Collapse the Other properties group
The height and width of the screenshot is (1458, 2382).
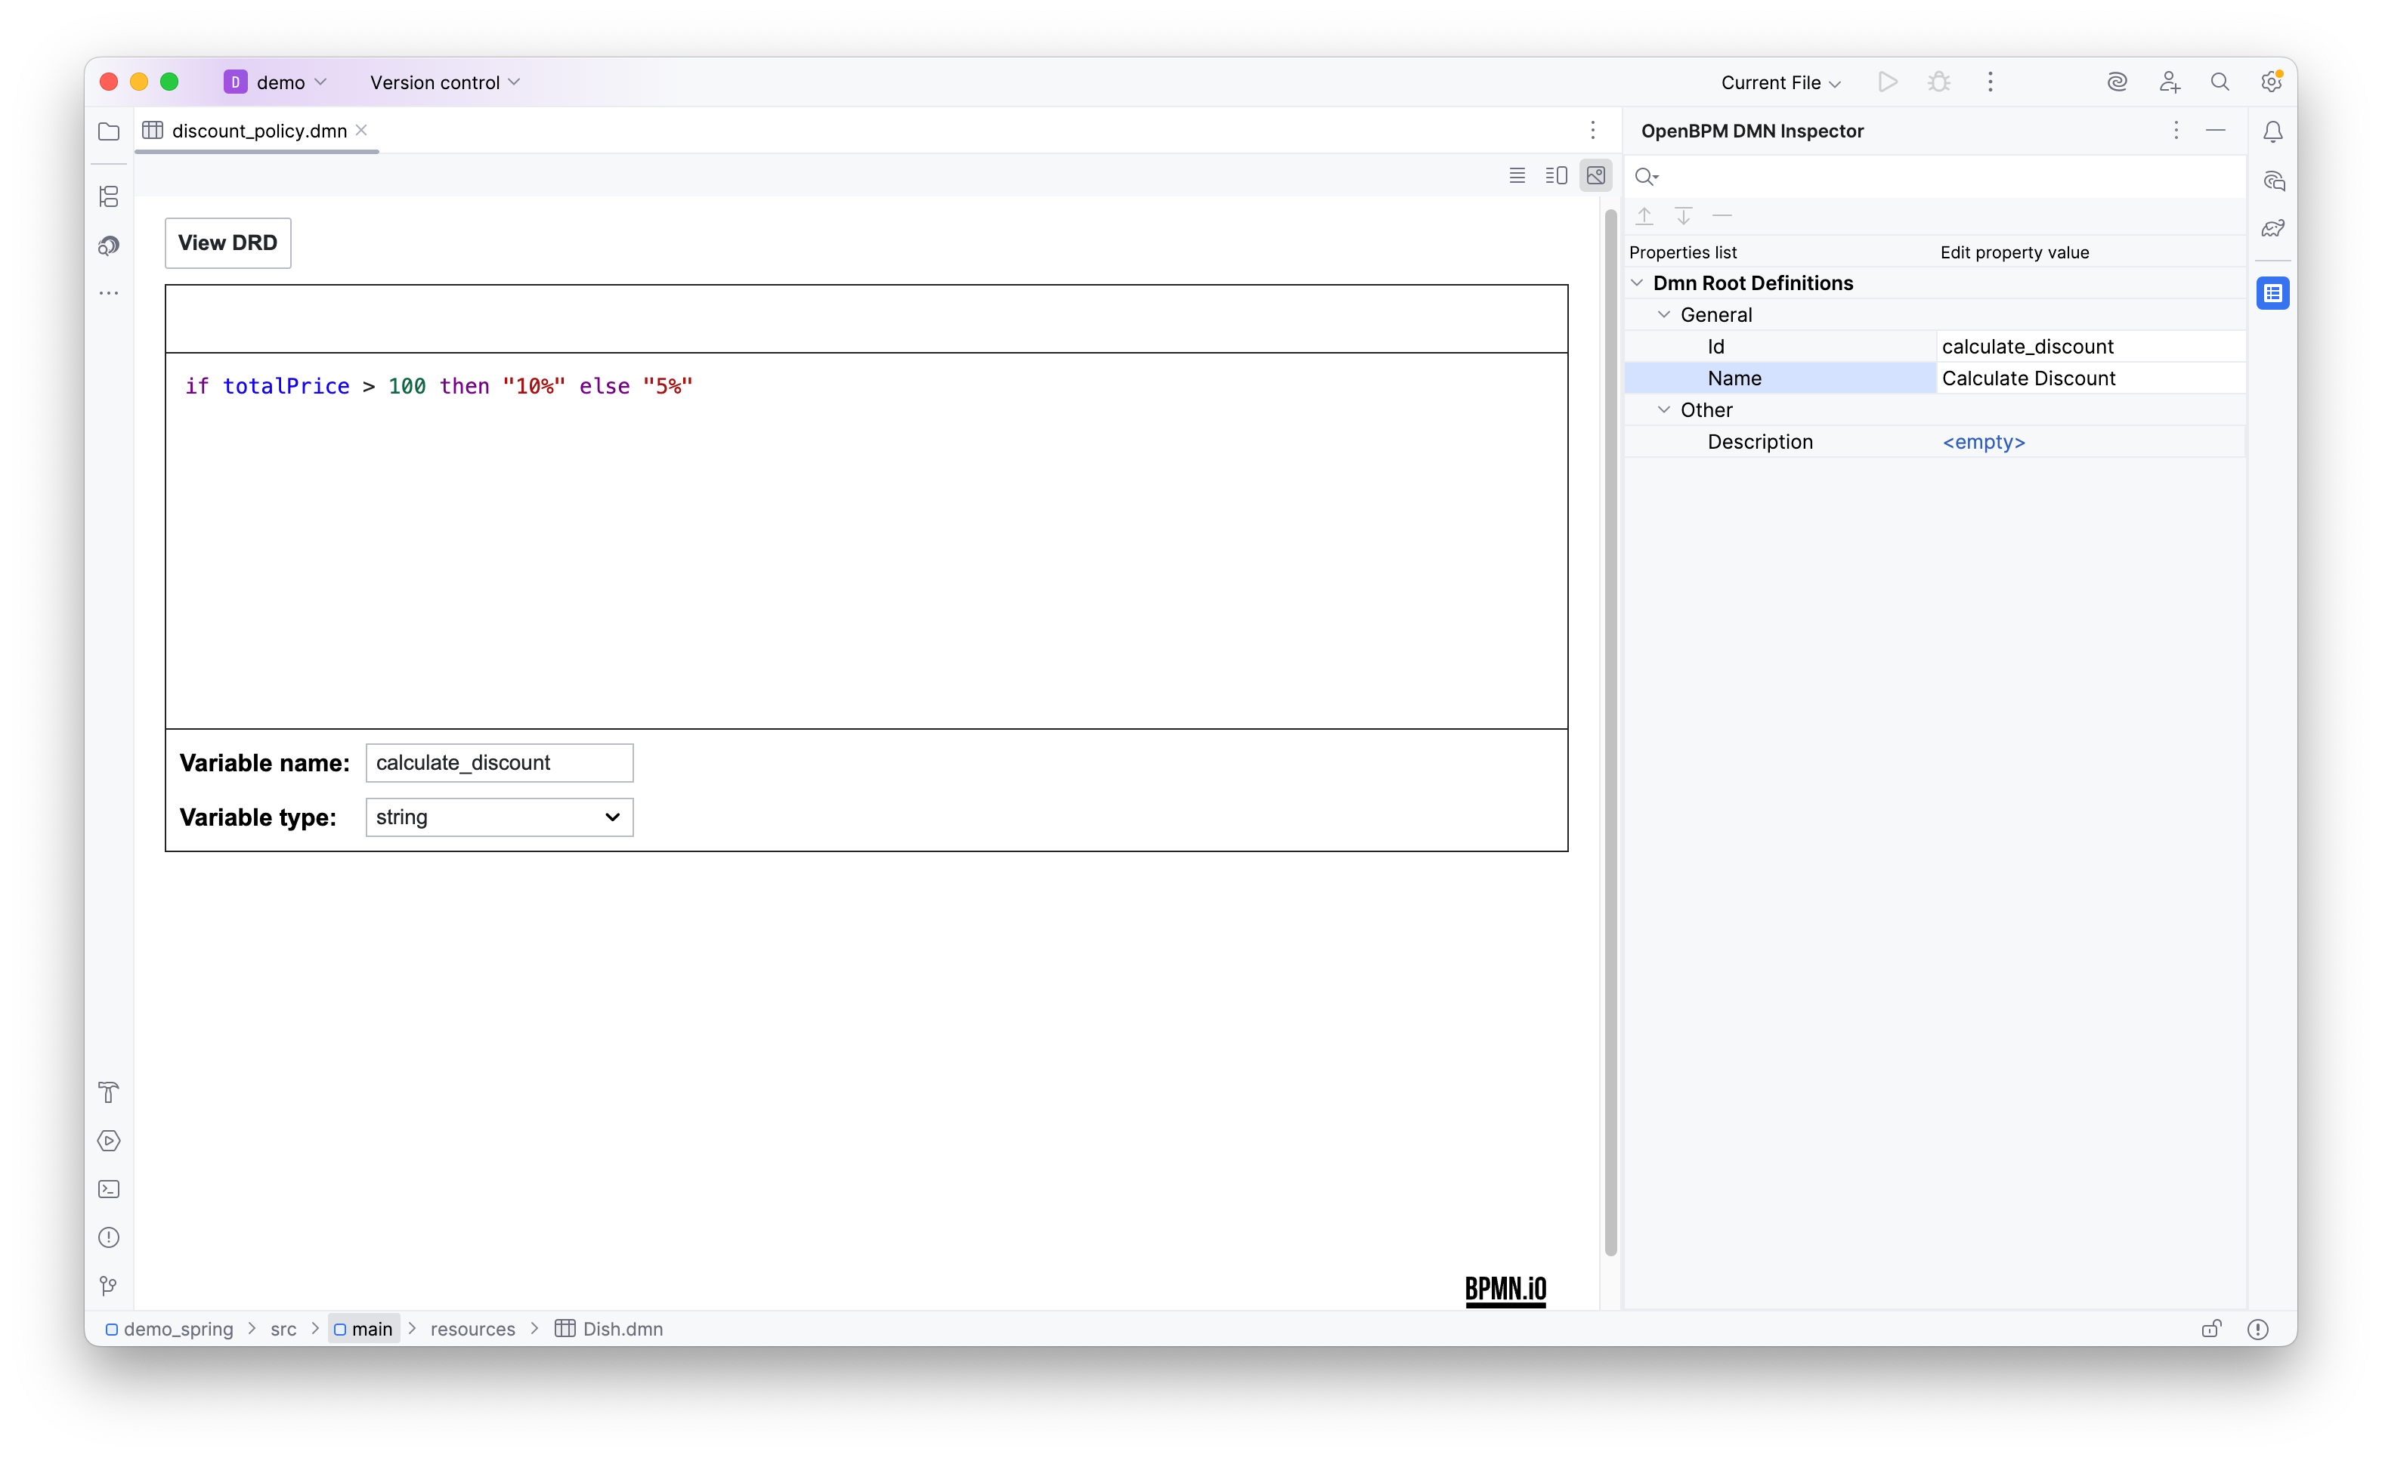1664,409
